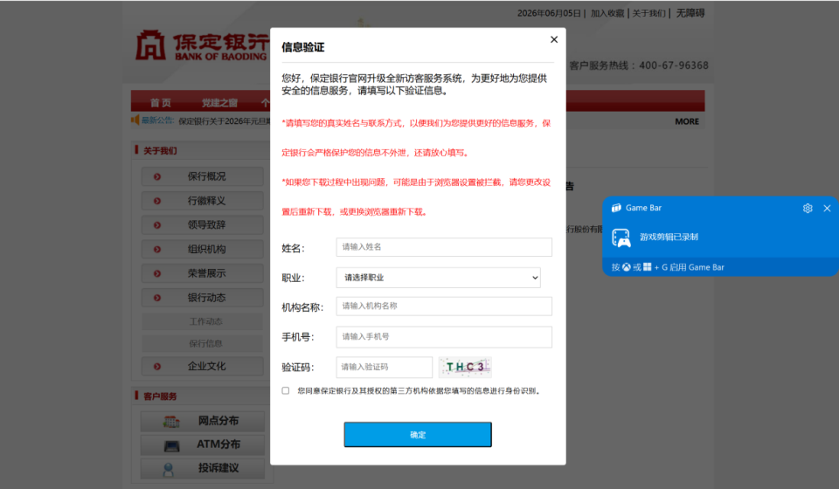This screenshot has height=489, width=839.
Task: Open the 首页 home menu item
Action: tap(161, 102)
